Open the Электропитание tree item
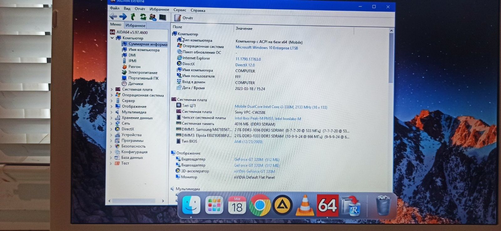501x231 pixels. (x=139, y=72)
